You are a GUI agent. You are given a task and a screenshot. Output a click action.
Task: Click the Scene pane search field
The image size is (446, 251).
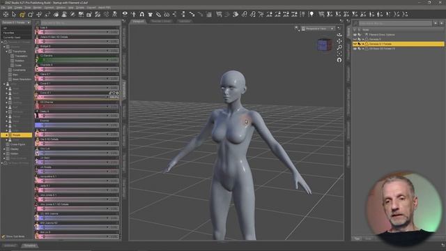[395, 23]
